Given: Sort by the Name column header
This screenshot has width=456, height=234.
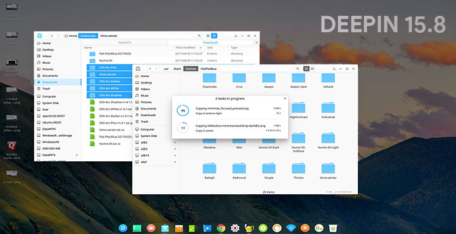Looking at the screenshot, I should [127, 47].
